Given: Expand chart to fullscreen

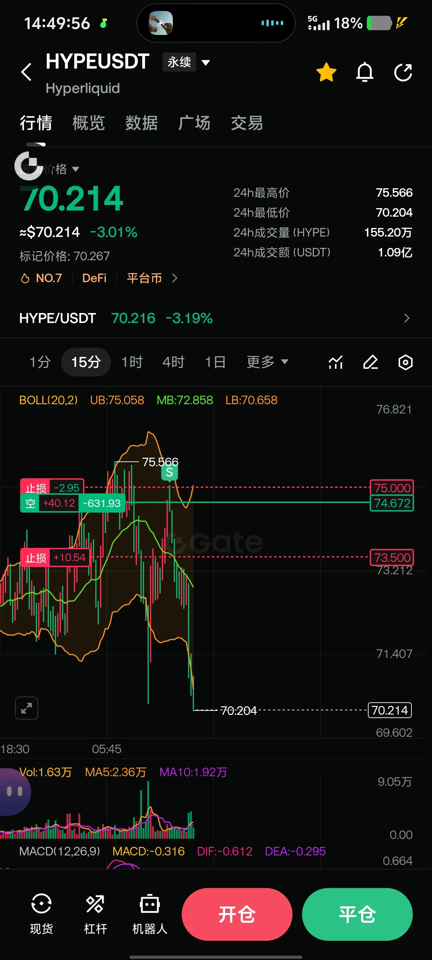Looking at the screenshot, I should [x=26, y=708].
